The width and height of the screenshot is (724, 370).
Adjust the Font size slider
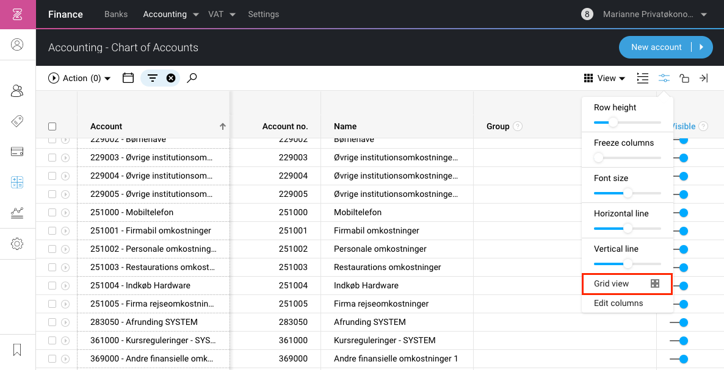coord(627,193)
